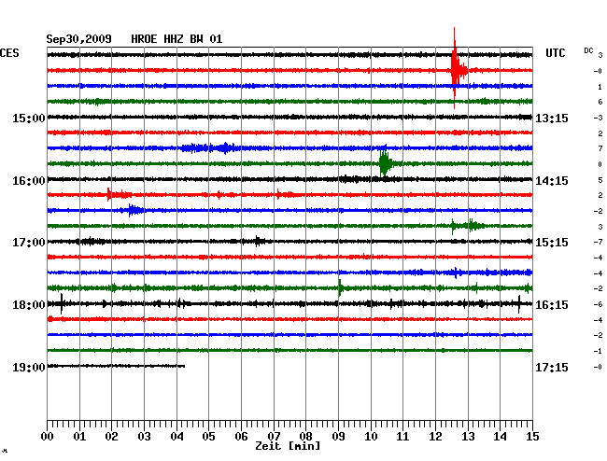The height and width of the screenshot is (461, 607).
Task: Select the 15:00 local time label
Action: pyautogui.click(x=29, y=118)
